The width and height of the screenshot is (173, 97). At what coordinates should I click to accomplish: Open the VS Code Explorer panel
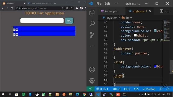[92, 12]
